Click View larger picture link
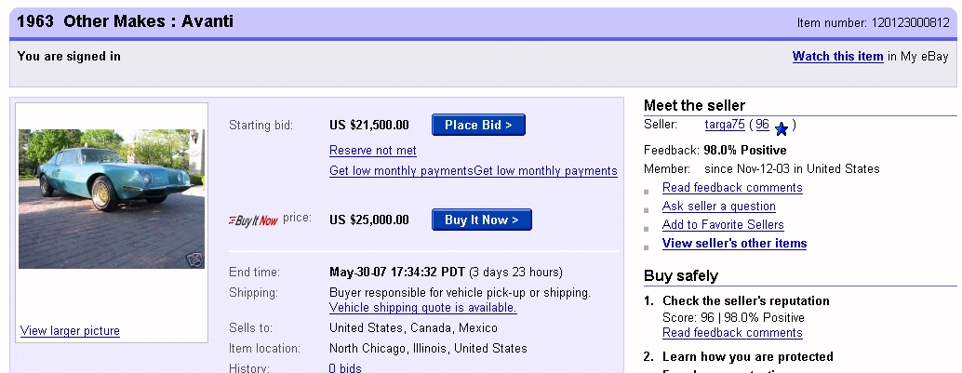962x373 pixels. tap(70, 330)
